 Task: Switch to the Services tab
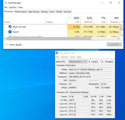click(x=68, y=12)
